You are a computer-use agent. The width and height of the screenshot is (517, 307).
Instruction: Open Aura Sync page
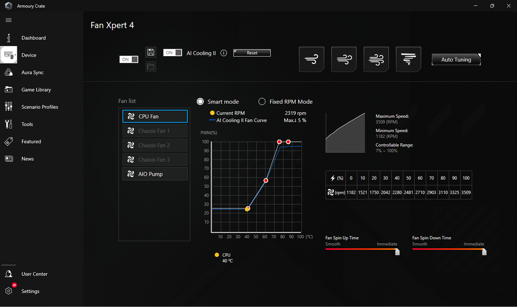(x=32, y=72)
